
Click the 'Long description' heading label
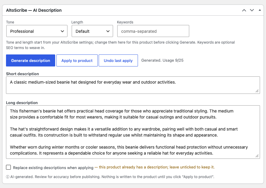(x=22, y=103)
